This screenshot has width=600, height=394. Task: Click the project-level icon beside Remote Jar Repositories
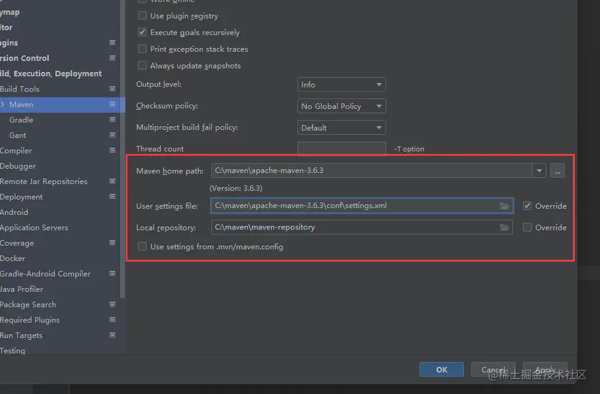pyautogui.click(x=113, y=181)
